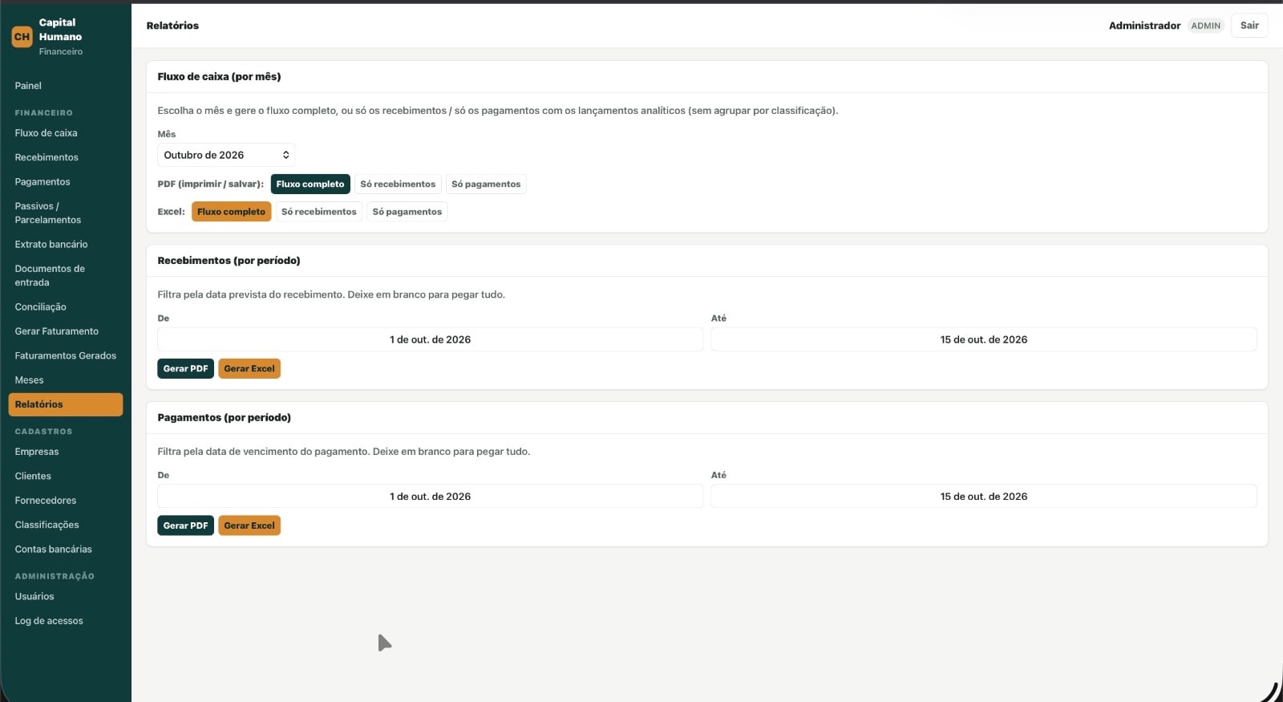
Task: Open Gerar Faturamento
Action: (x=66, y=331)
